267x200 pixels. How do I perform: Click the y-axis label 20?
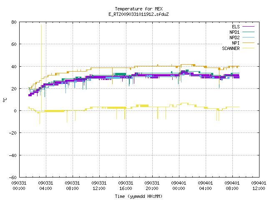coord(14,89)
